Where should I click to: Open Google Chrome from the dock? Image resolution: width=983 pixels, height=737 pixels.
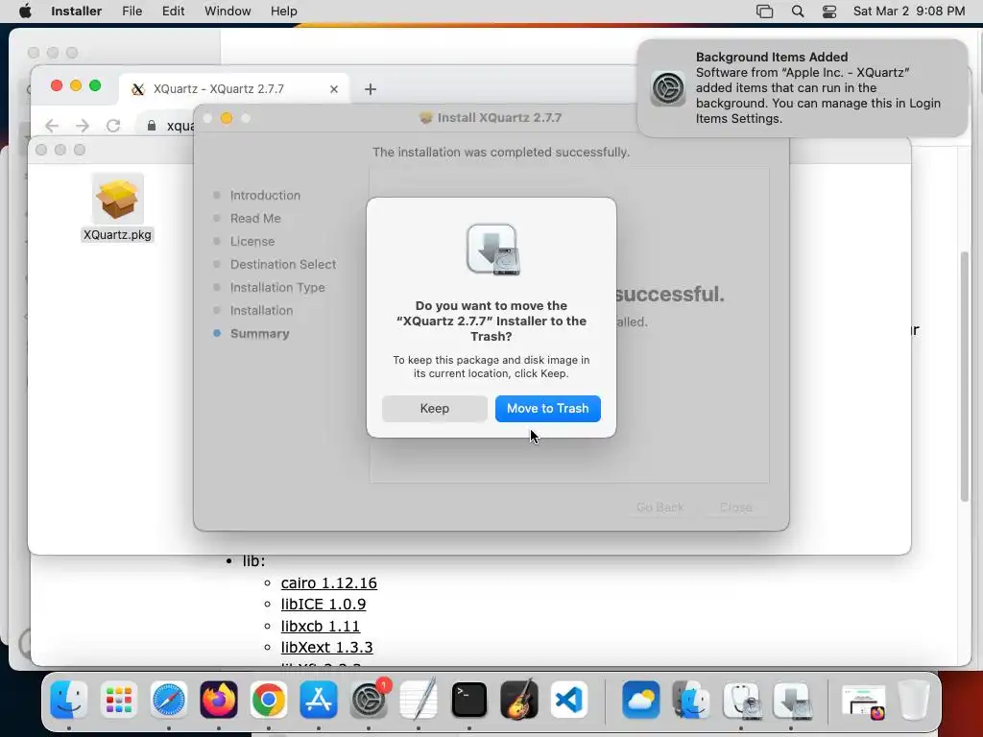point(269,700)
